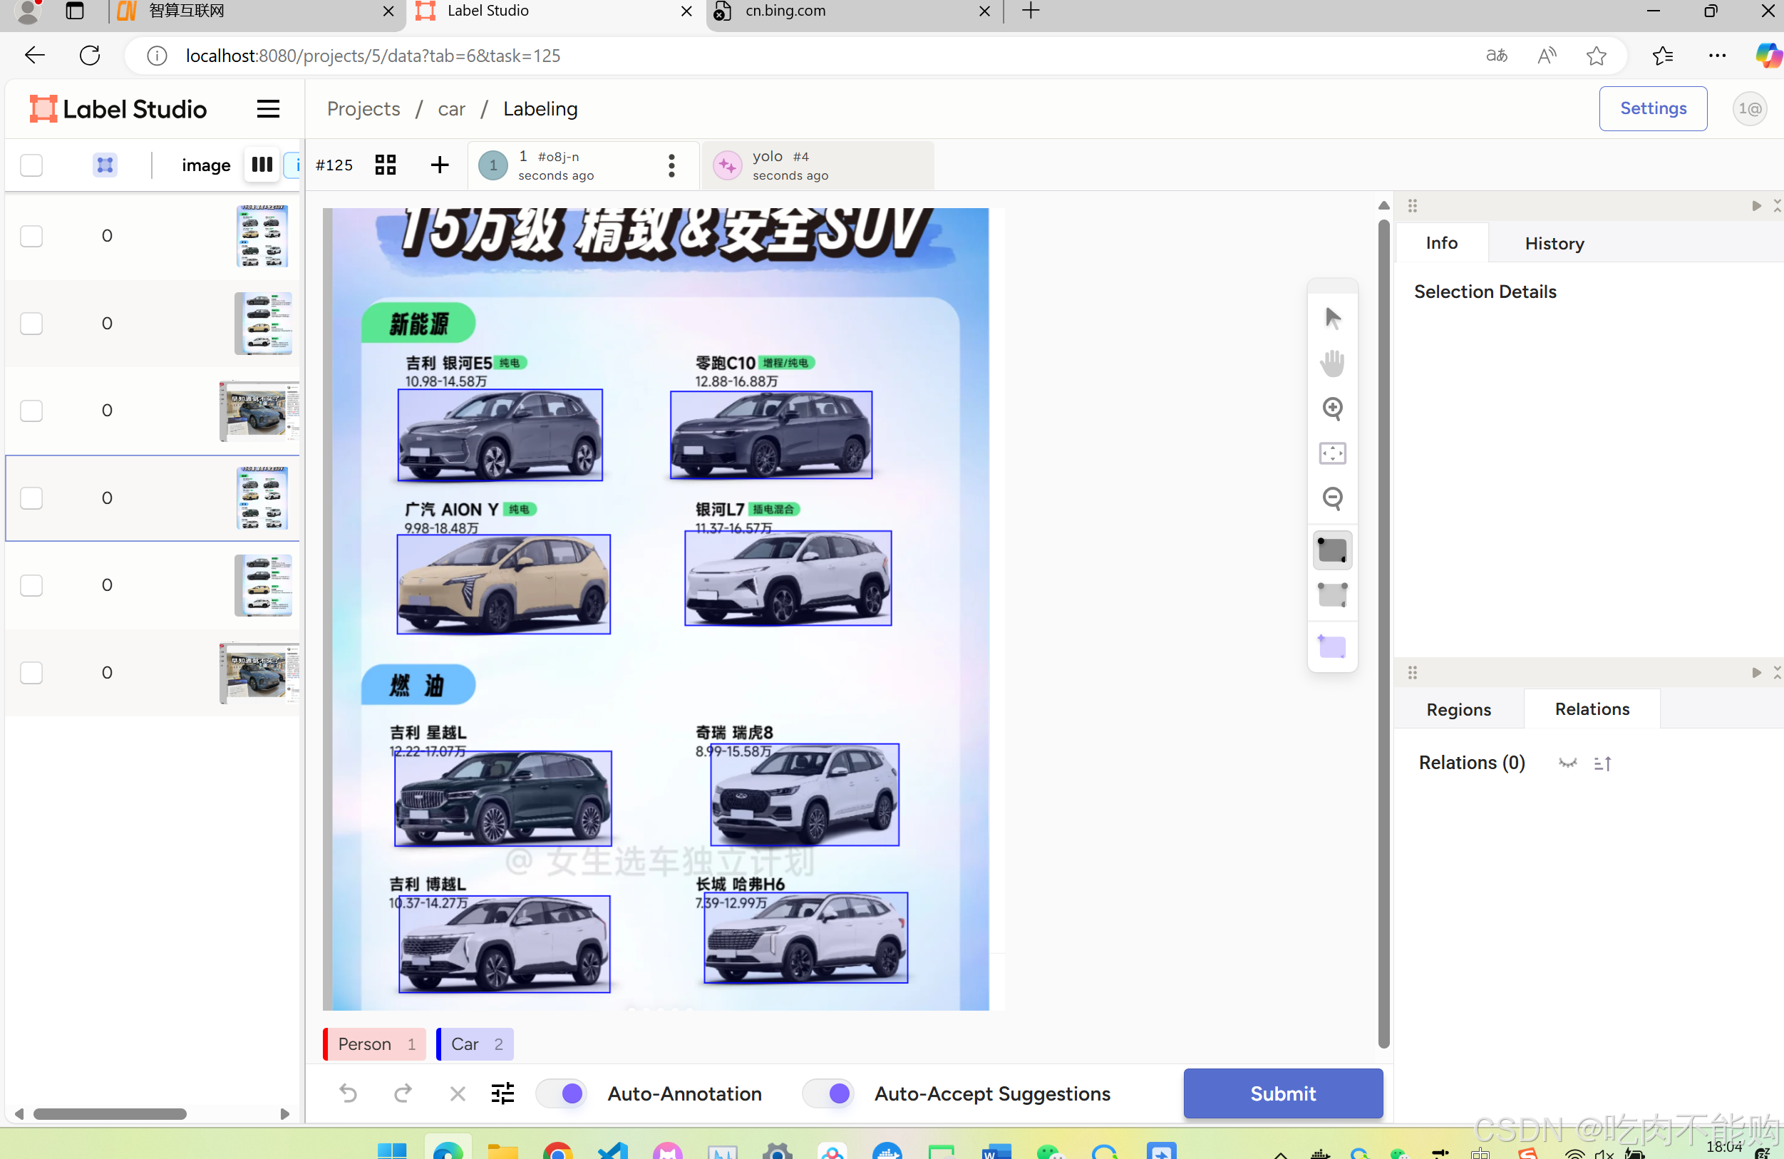Switch to the History tab

coord(1554,244)
